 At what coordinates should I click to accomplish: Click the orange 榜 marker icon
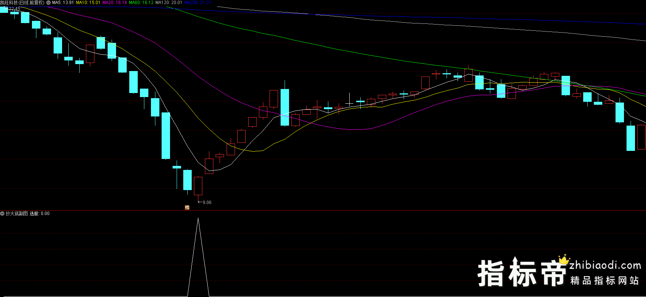(x=187, y=208)
